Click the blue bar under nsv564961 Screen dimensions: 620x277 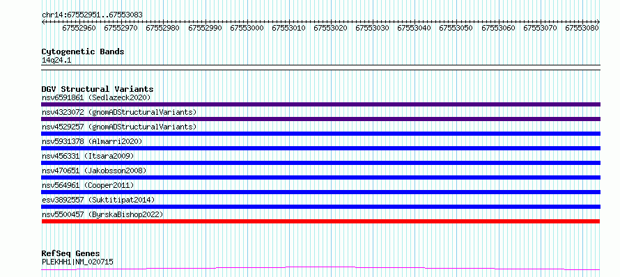(x=320, y=192)
